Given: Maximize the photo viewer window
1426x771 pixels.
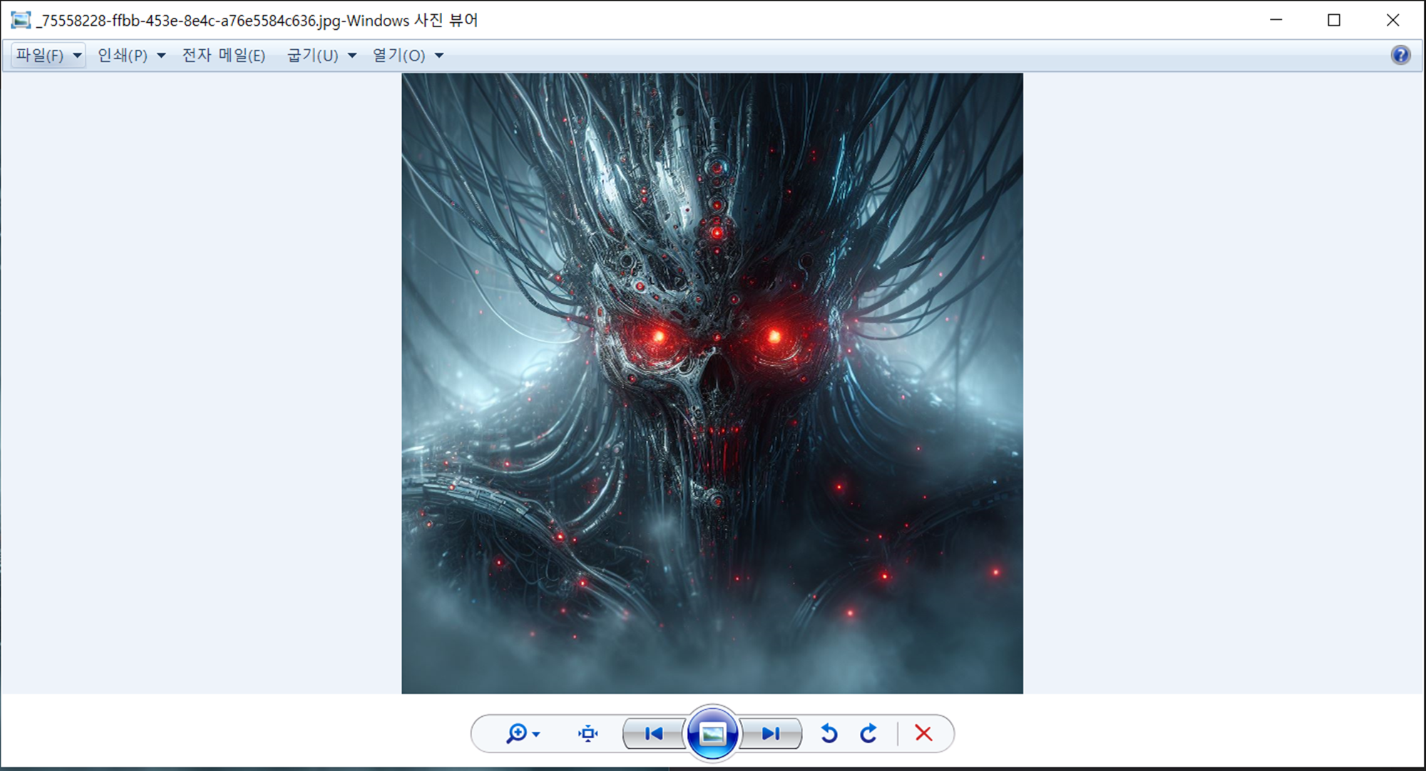Looking at the screenshot, I should tap(1334, 20).
